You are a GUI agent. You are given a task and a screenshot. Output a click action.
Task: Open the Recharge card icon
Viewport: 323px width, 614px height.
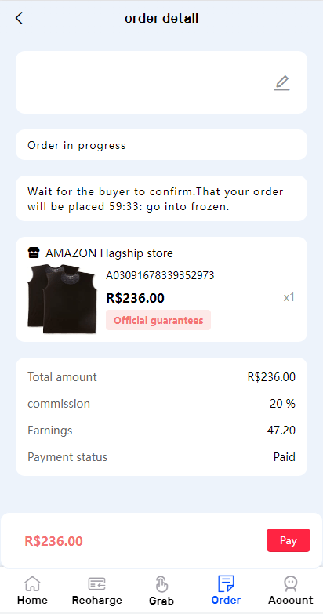pos(96,583)
